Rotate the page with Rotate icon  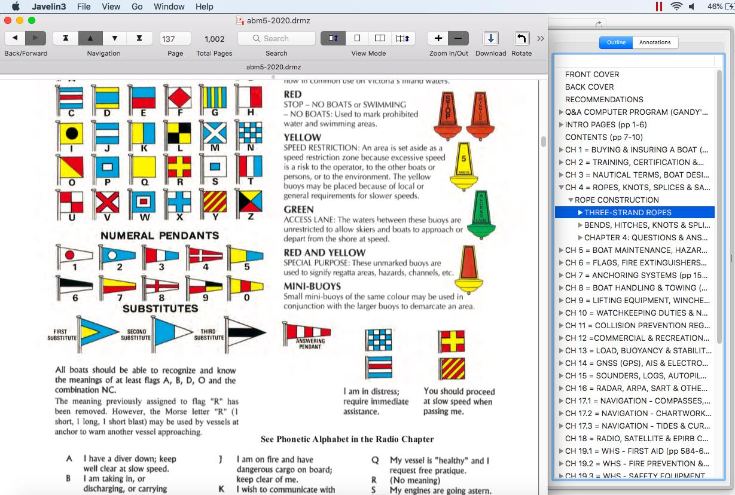tap(521, 38)
